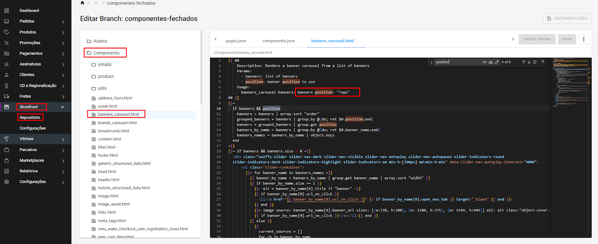Go to home via breadcrumb house icon
Screen dimensions: 598x244
pyautogui.click(x=83, y=3)
